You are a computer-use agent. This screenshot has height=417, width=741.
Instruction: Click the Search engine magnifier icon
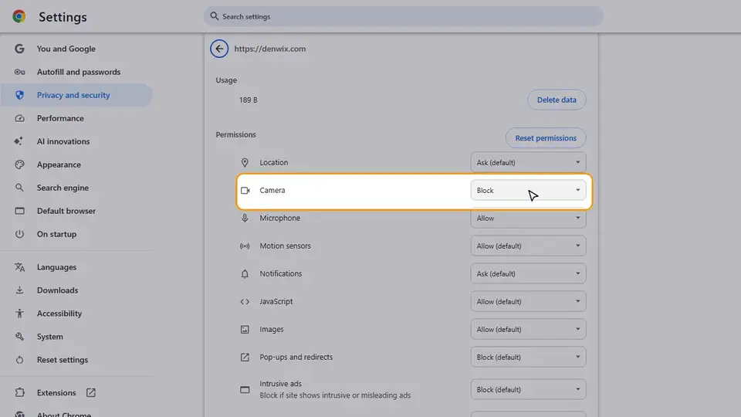(x=19, y=188)
